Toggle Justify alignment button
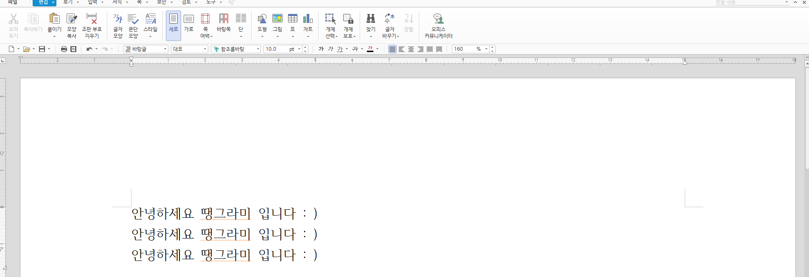This screenshot has height=277, width=809. [x=392, y=49]
